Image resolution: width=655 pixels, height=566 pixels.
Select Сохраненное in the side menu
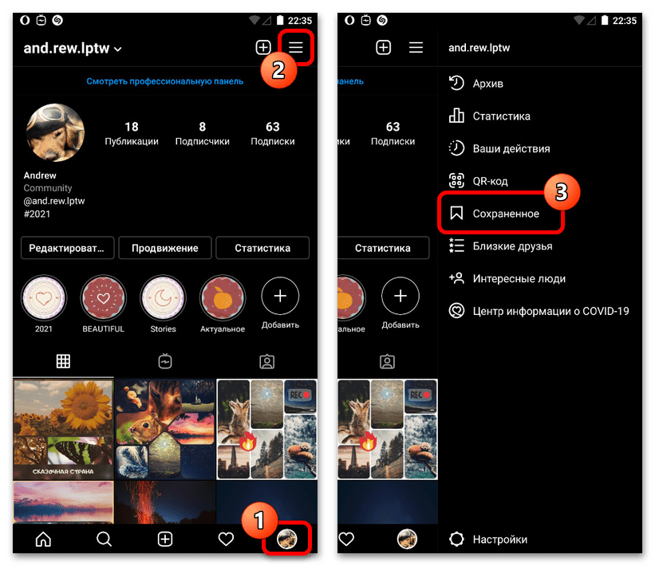coord(505,214)
